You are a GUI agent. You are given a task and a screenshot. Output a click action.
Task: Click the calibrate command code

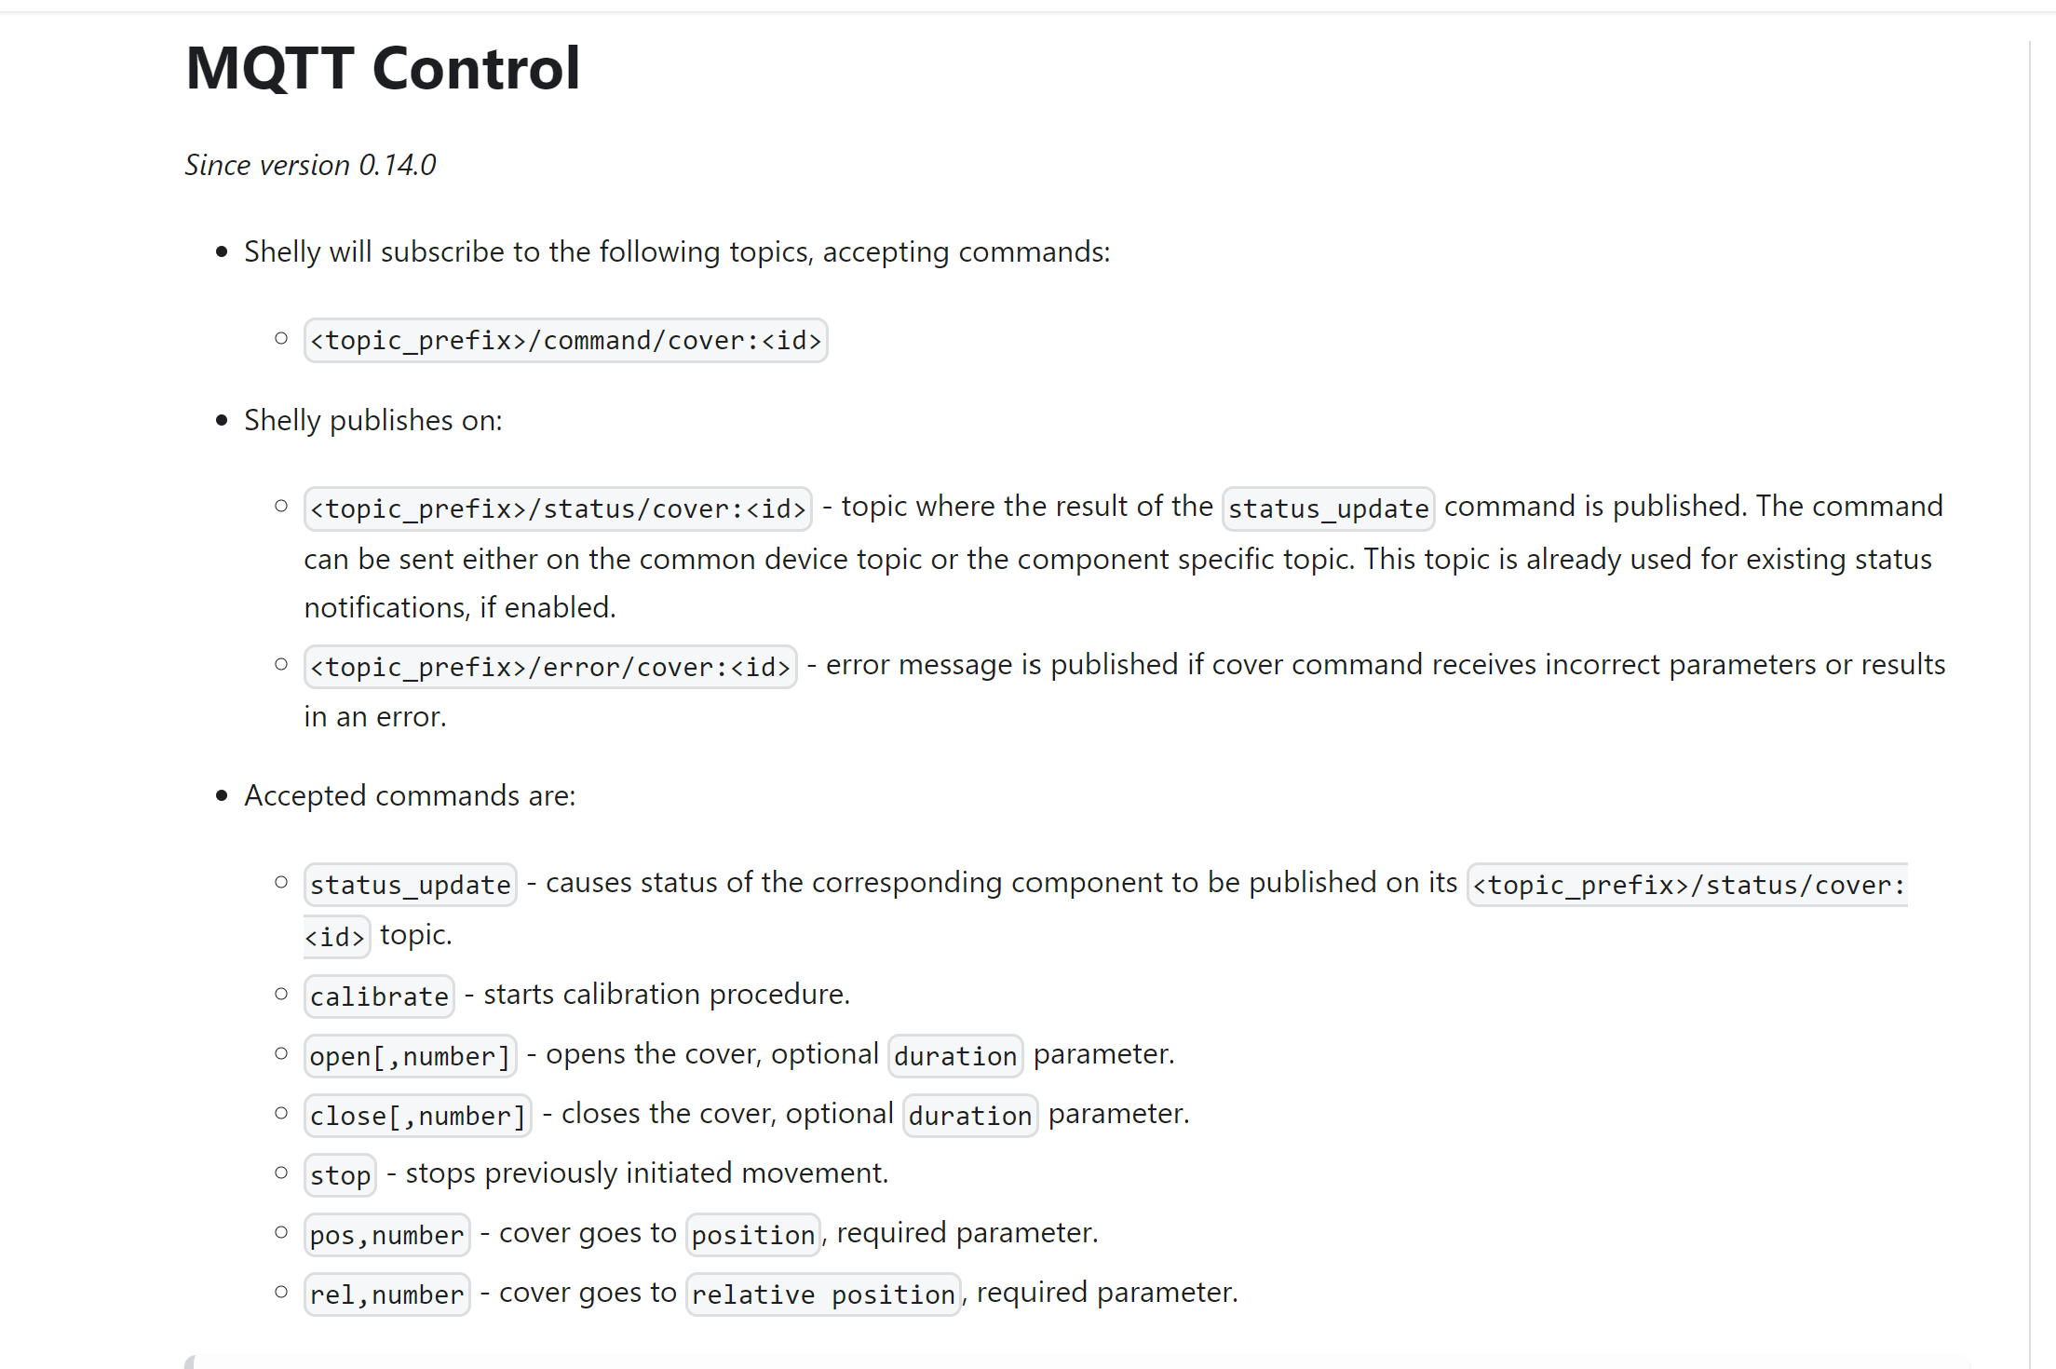(x=379, y=996)
